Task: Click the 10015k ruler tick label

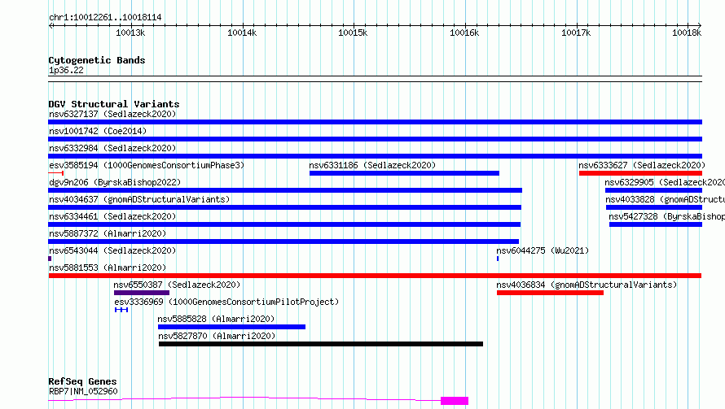Action: pyautogui.click(x=353, y=33)
